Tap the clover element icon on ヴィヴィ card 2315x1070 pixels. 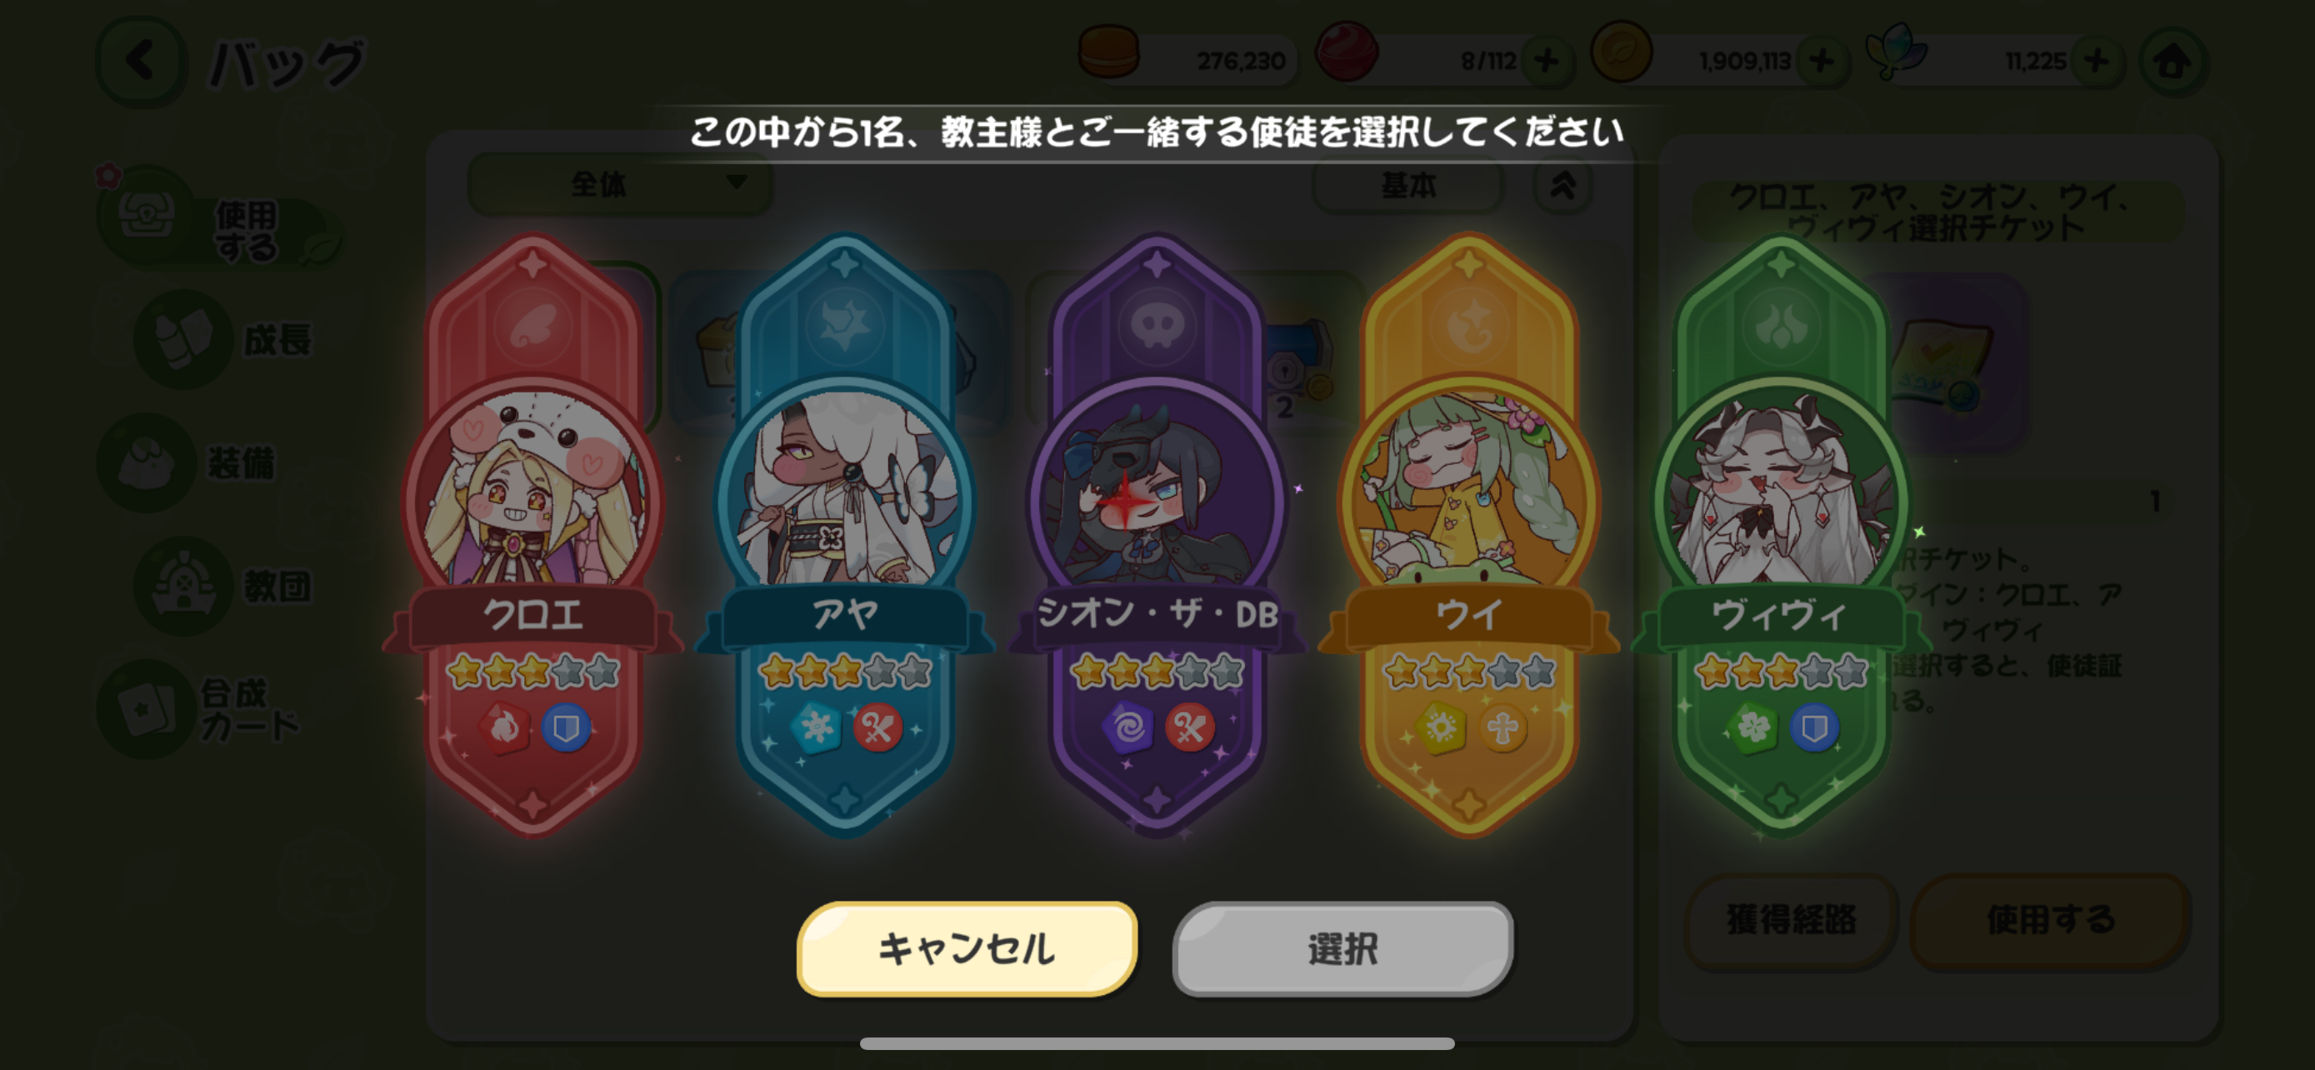[x=1752, y=727]
